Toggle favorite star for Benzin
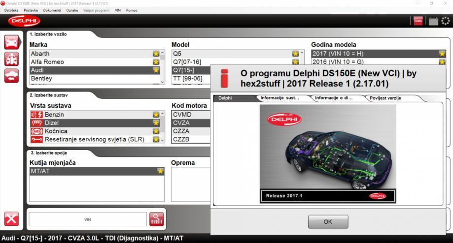Image resolution: width=453 pixels, height=243 pixels. pyautogui.click(x=156, y=115)
